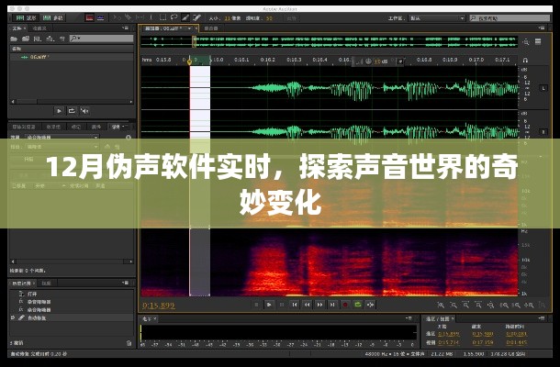Screen dimensions: 560x367
Task: Click the Files panel search box
Action: coord(101,39)
